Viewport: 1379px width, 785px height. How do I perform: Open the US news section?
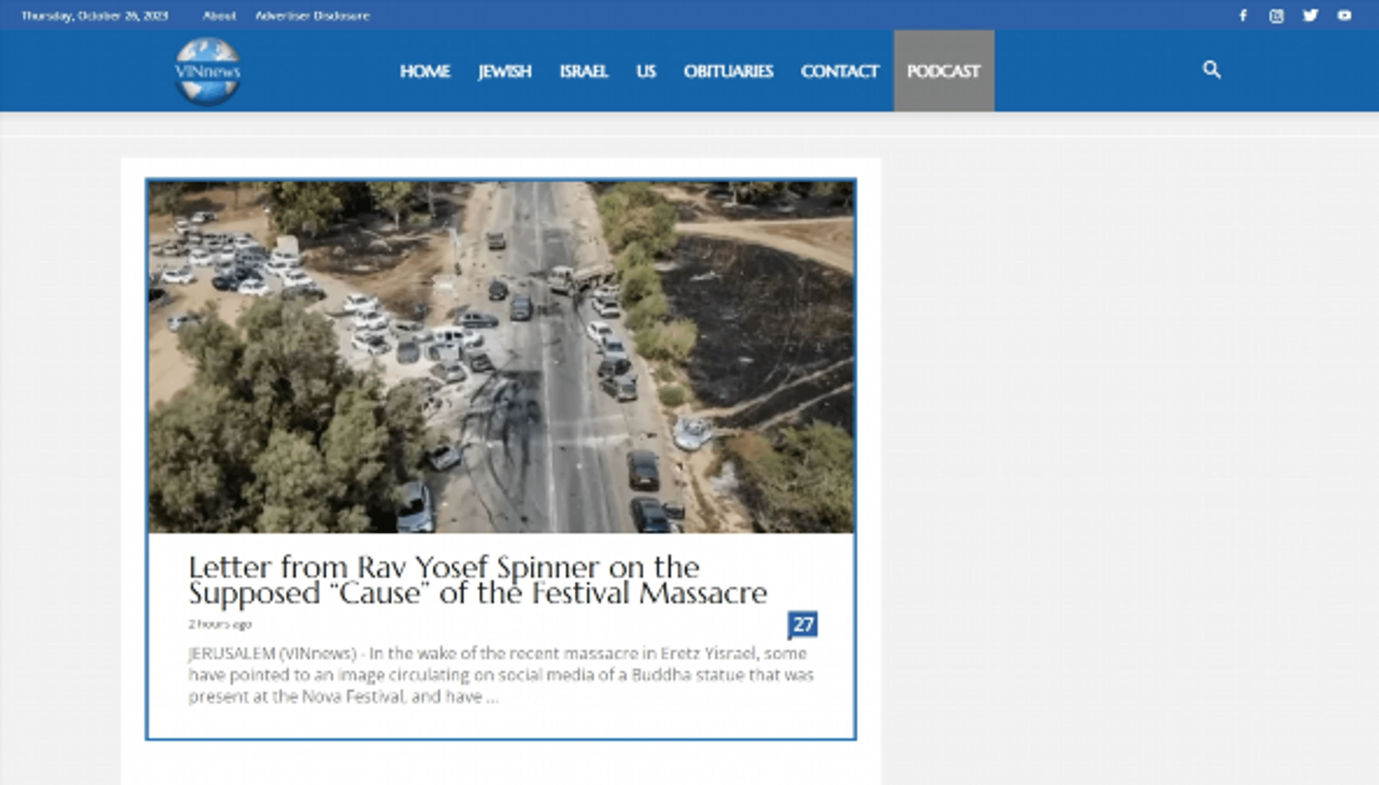pyautogui.click(x=646, y=71)
